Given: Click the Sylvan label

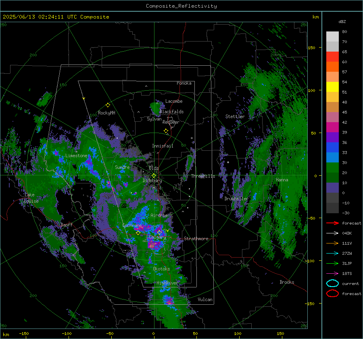Looking at the screenshot, I should [154, 119].
